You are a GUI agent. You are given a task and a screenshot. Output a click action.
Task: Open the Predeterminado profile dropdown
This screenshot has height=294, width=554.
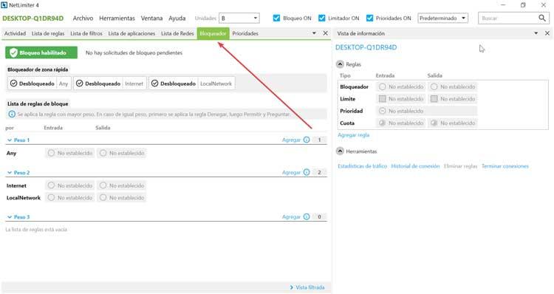point(442,18)
